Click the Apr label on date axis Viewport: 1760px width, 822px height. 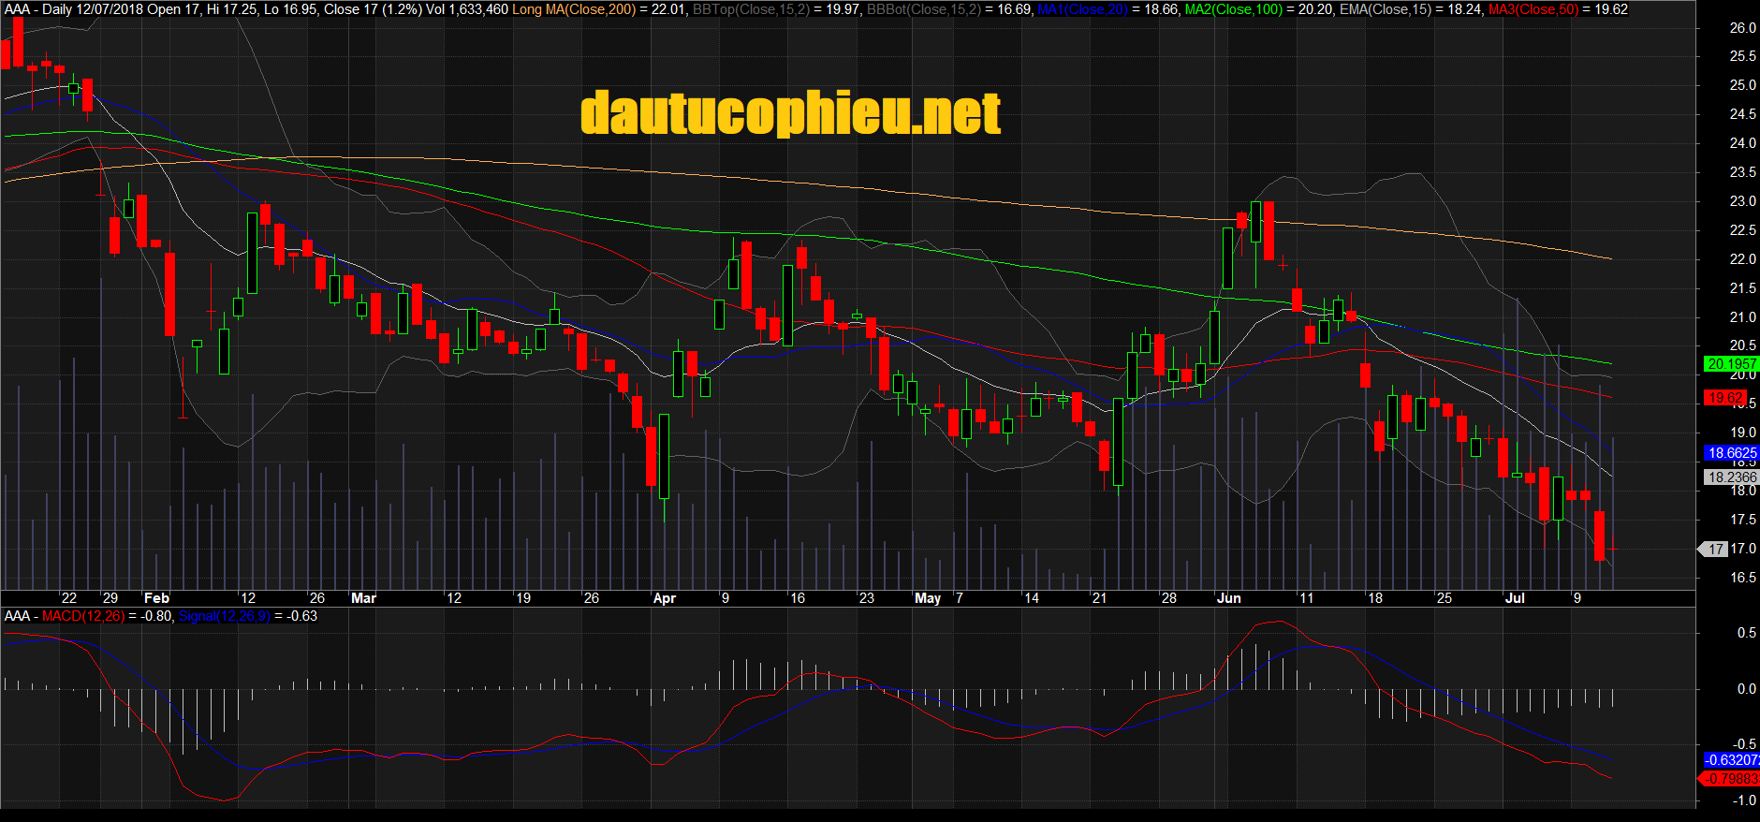pyautogui.click(x=664, y=598)
